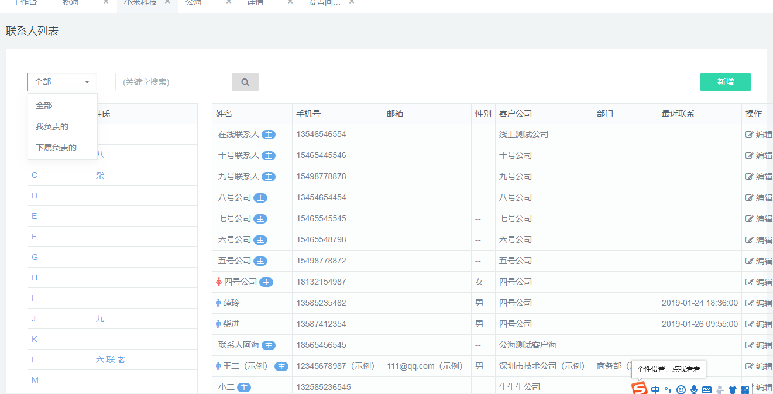Click edit icon for 联系人阿海 row
The image size is (773, 394).
coord(749,345)
